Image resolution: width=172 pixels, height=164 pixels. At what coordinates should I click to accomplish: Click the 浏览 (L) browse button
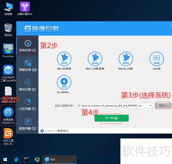tap(163, 105)
